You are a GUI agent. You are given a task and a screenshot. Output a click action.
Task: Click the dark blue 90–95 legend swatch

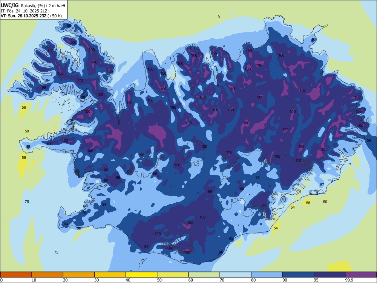click(x=298, y=275)
